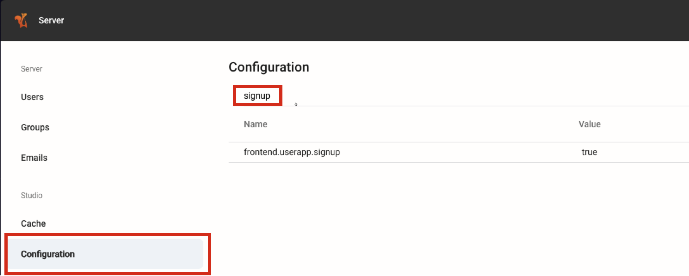Screen dimensions: 689x276
Task: Click the blank header space between Name and Value
Action: coord(412,124)
